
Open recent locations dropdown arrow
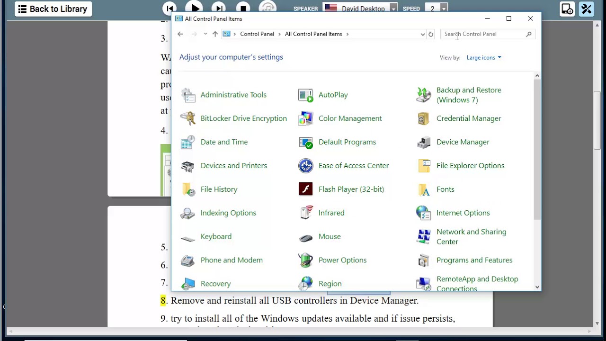(205, 34)
